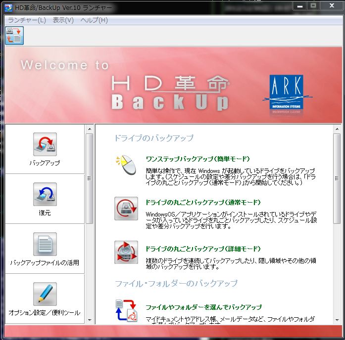Image resolution: width=345 pixels, height=340 pixels.
Task: Click the バックアップファイルの活用 label
Action: coord(45,262)
